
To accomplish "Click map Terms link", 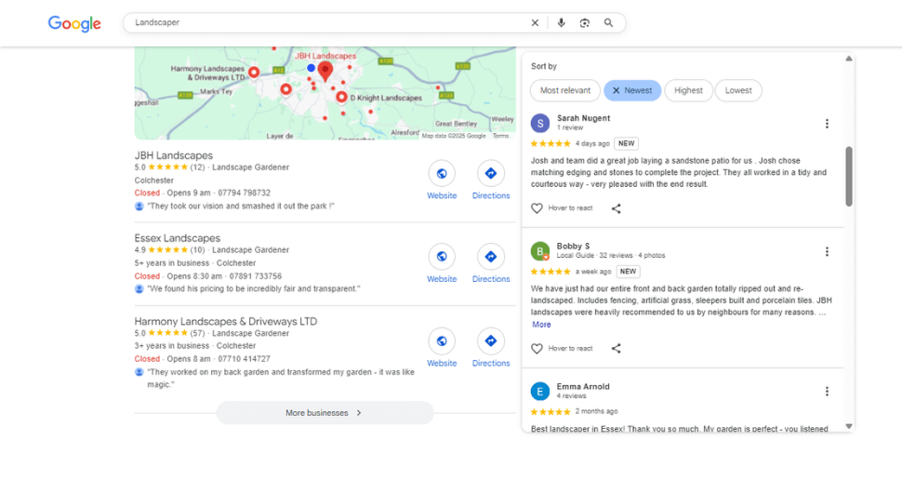I will click(x=500, y=136).
